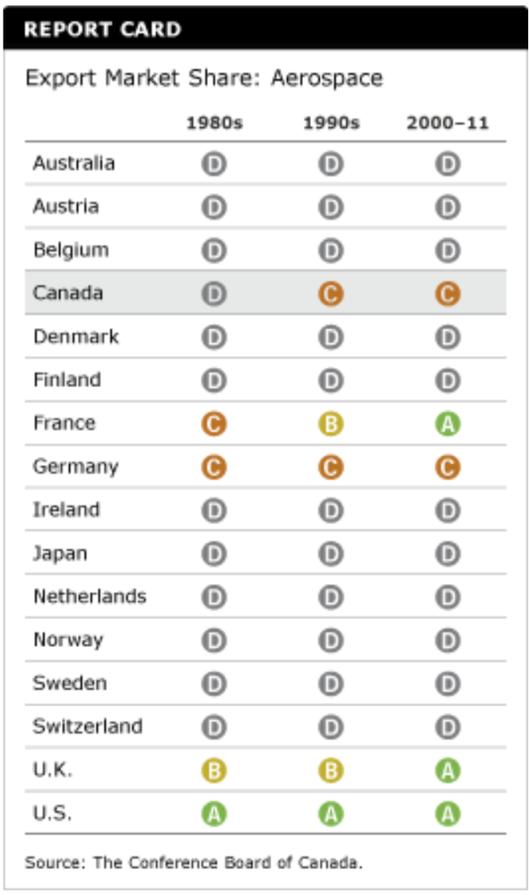
Task: Click Switzerland's 1990s D grade icon
Action: (x=331, y=727)
